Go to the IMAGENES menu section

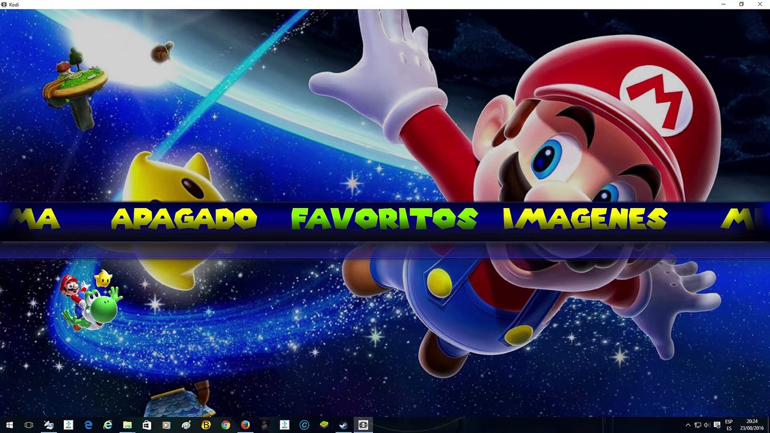(x=585, y=220)
